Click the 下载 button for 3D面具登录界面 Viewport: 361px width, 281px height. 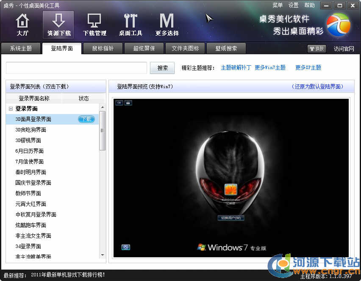[86, 119]
